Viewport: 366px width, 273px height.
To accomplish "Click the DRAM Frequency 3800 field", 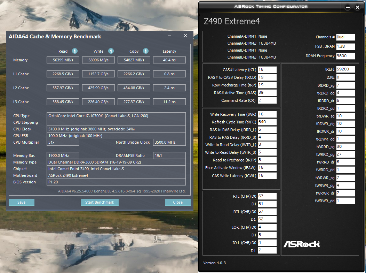I will [x=345, y=56].
